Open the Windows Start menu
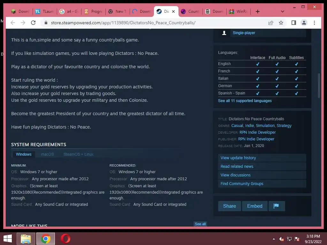This screenshot has height=245, width=327. pos(8,239)
